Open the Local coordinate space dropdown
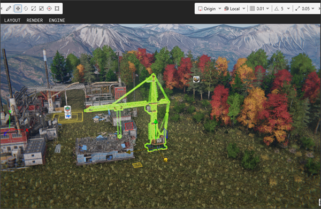 pyautogui.click(x=235, y=9)
